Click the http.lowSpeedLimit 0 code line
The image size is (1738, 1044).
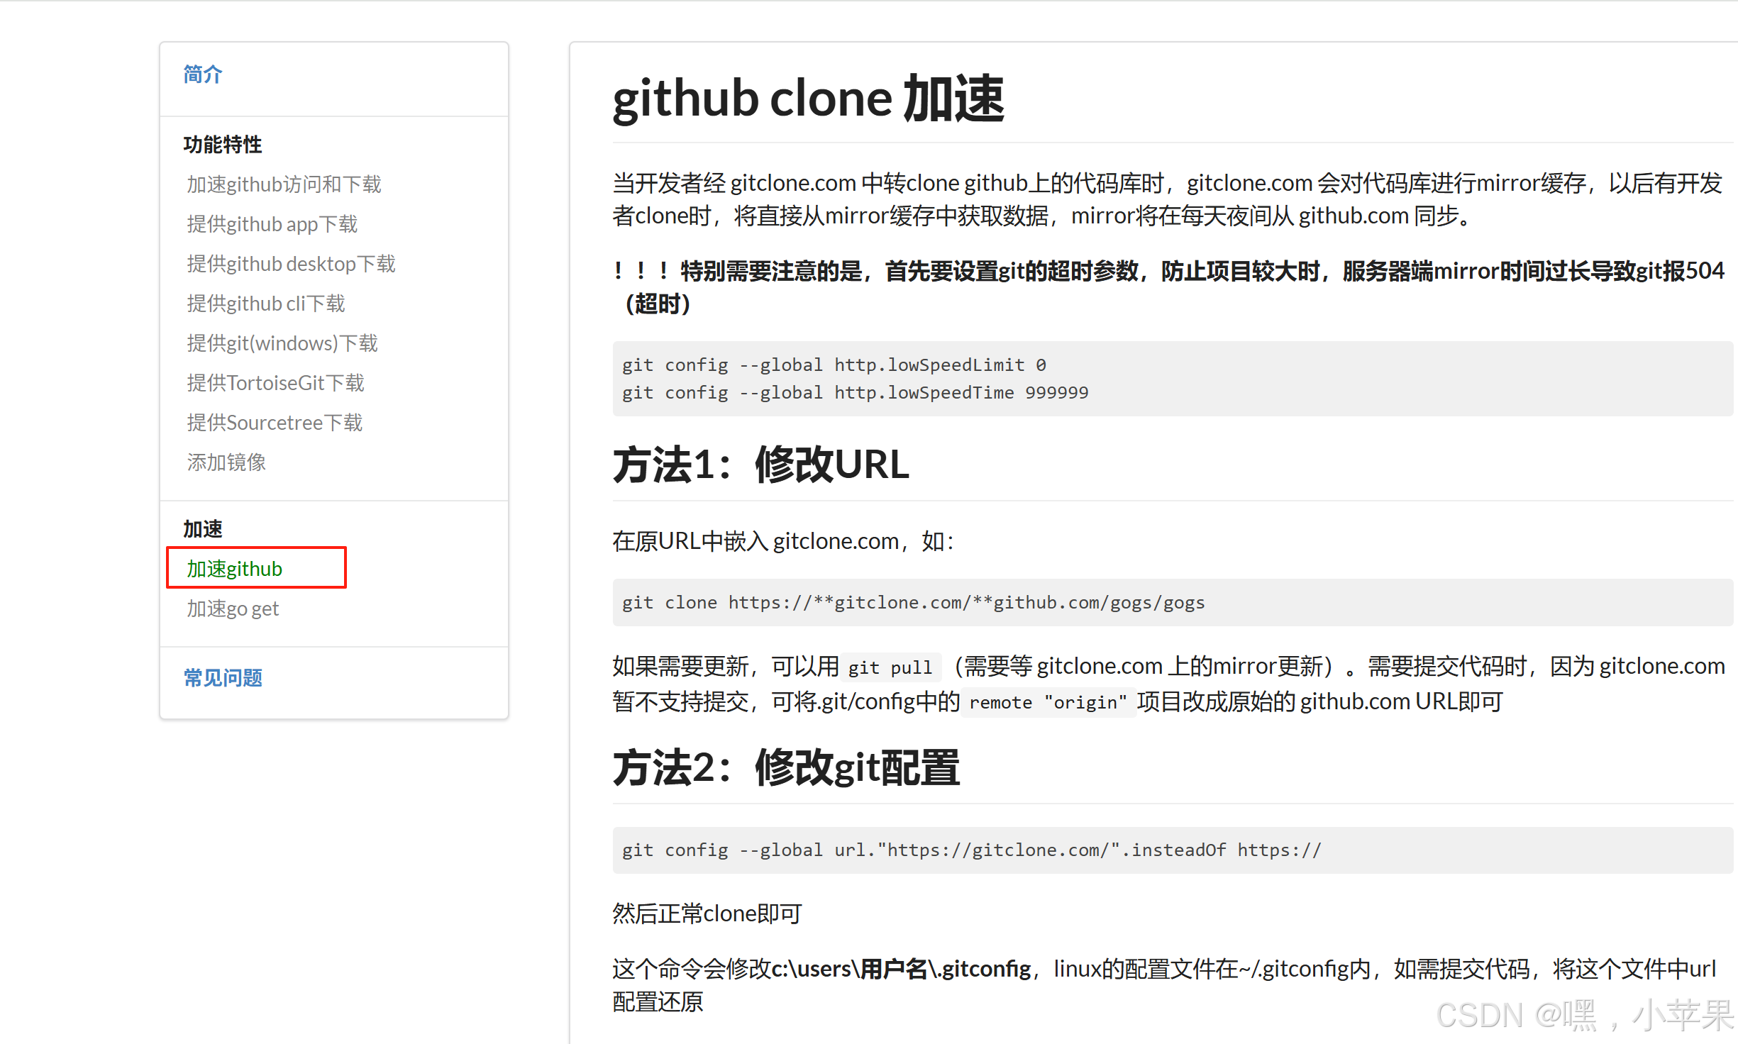pos(834,365)
